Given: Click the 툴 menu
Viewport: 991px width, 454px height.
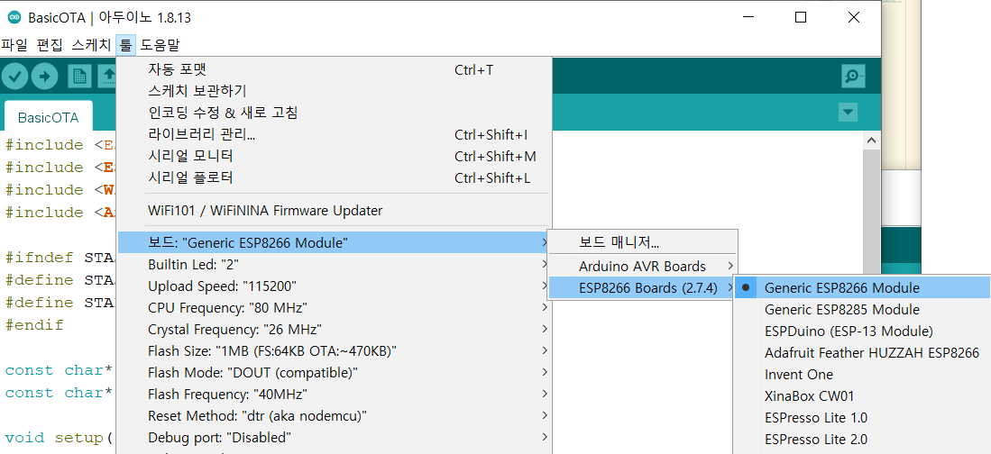Looking at the screenshot, I should click(125, 45).
